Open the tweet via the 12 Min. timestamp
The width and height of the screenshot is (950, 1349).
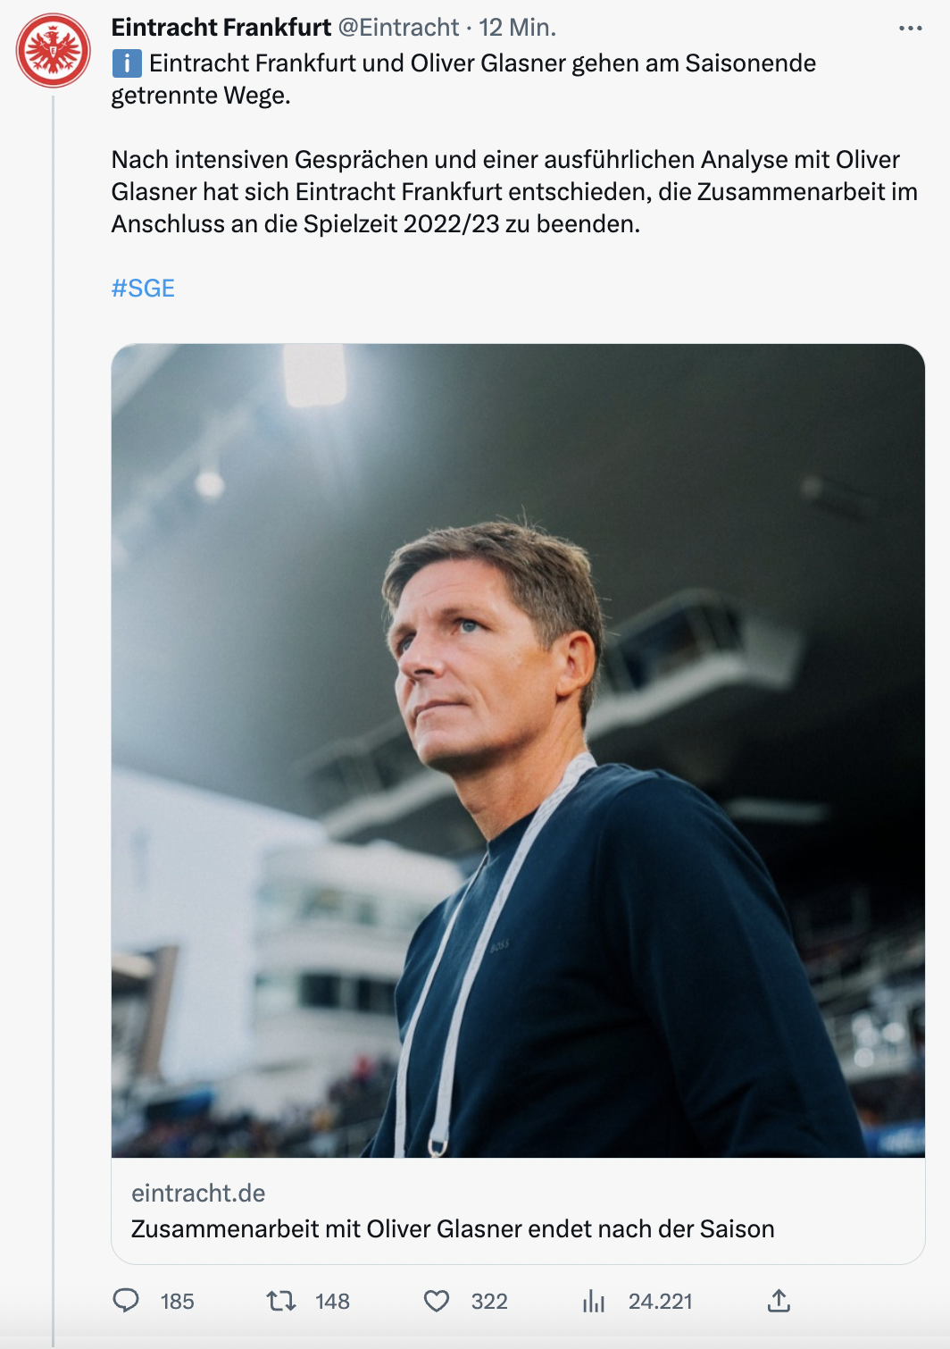coord(518,28)
